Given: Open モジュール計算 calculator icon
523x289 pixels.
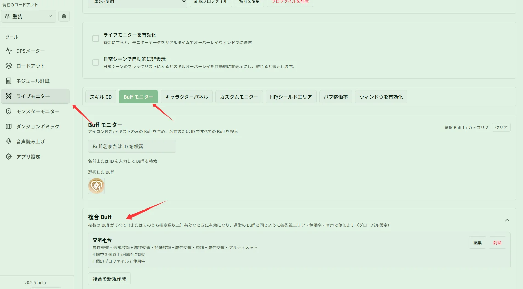Looking at the screenshot, I should coord(9,81).
